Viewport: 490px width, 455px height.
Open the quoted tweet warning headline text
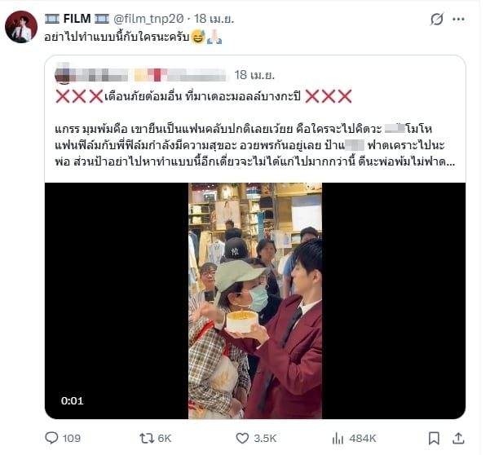click(x=204, y=96)
